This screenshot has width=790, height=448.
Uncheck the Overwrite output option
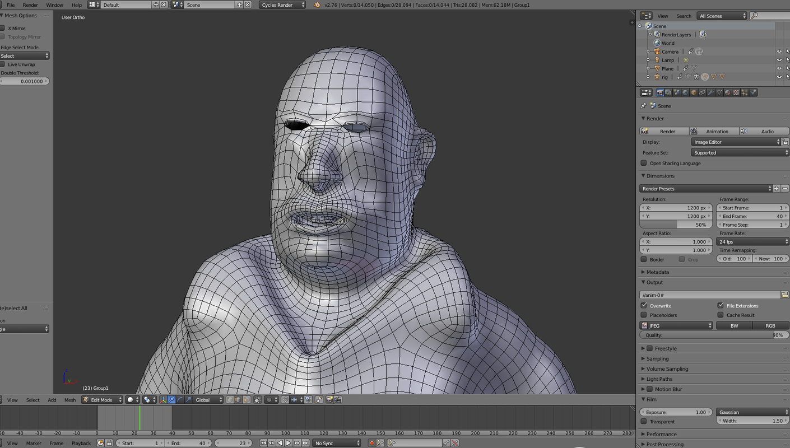coord(644,306)
